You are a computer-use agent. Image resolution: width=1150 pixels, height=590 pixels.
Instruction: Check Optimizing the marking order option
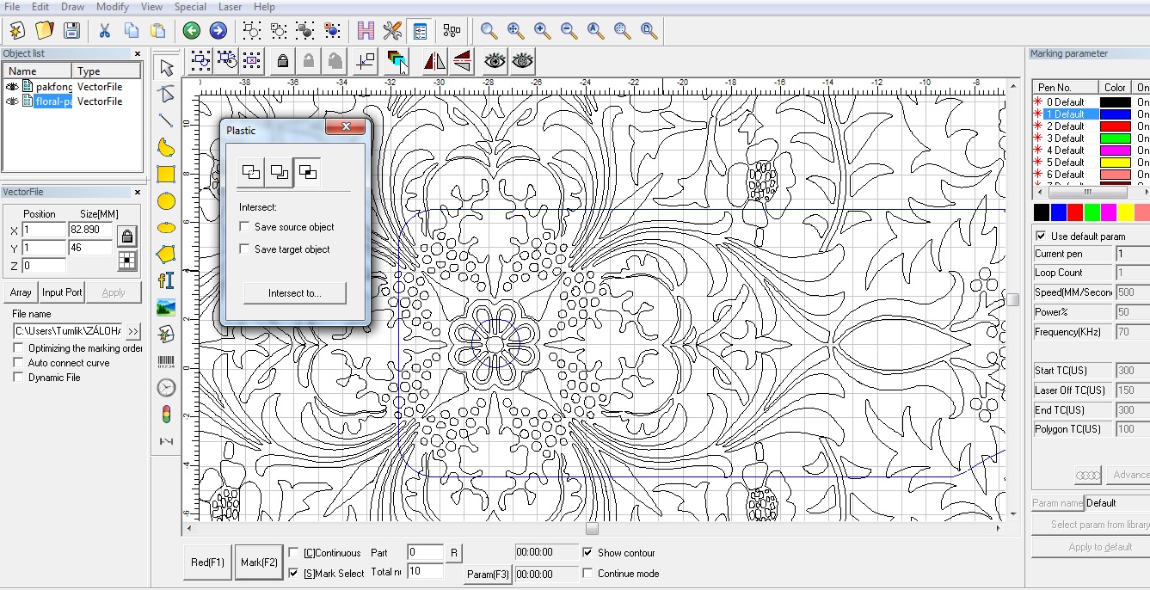18,348
